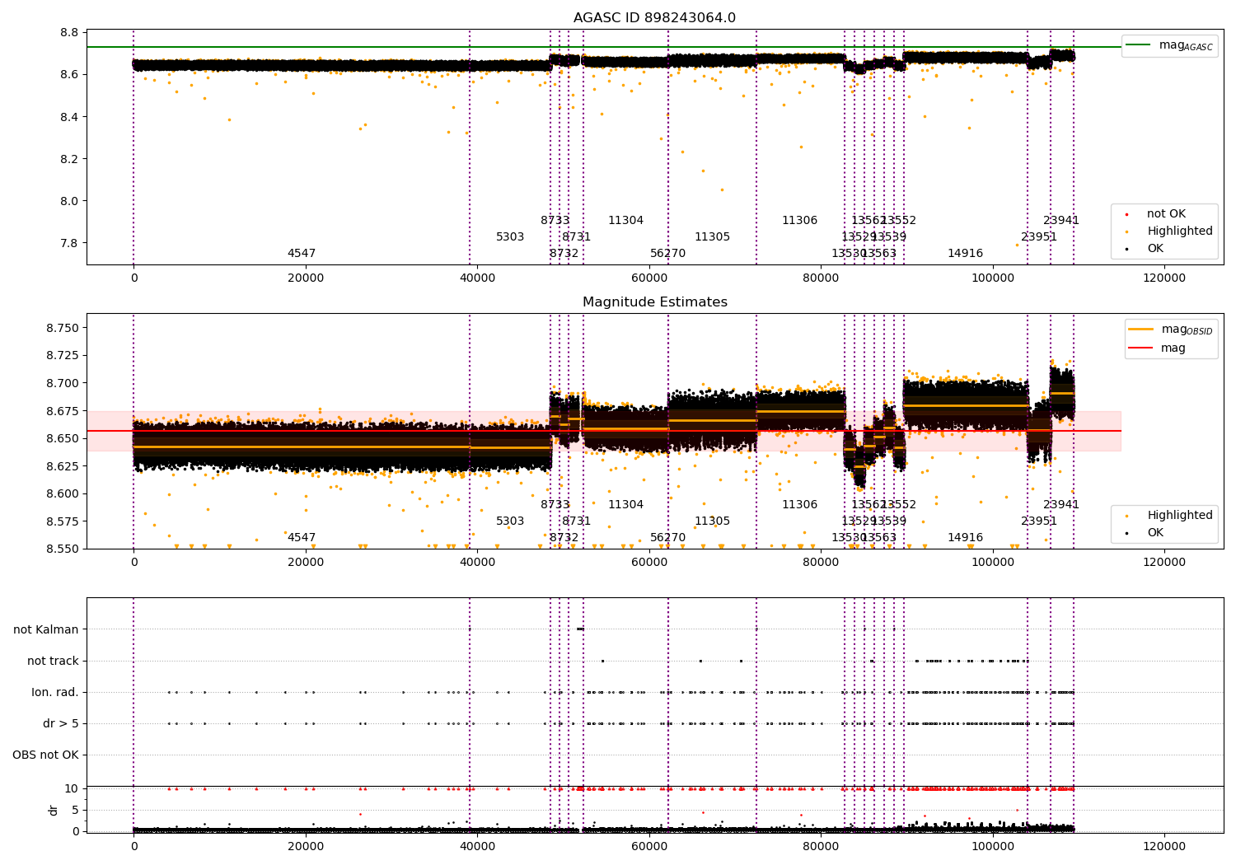The image size is (1236, 865).
Task: Click the 'Ion. rad.' axis label
Action: [55, 693]
